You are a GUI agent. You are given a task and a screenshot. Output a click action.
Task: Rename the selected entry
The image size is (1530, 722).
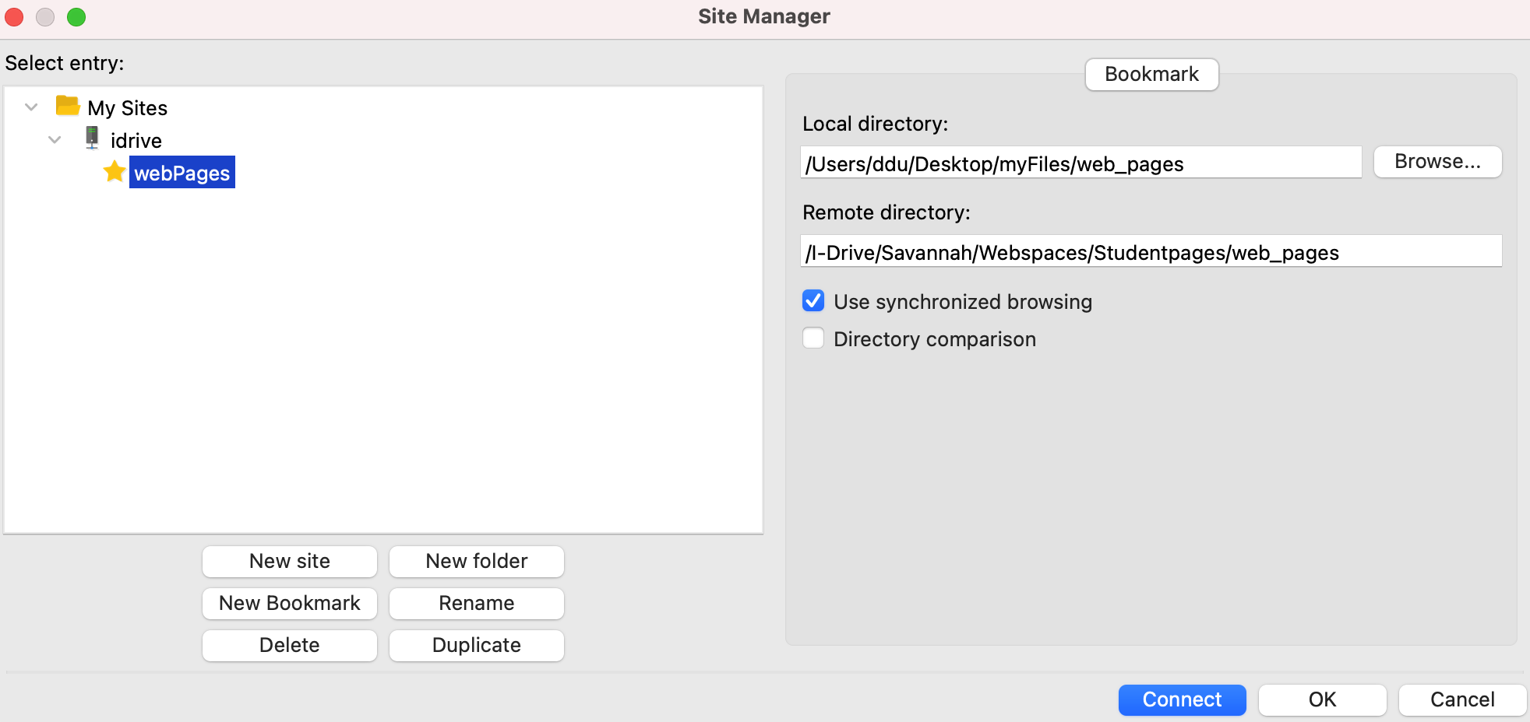click(x=477, y=603)
